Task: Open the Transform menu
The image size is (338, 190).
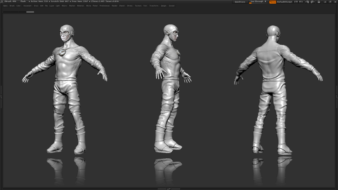Action: pyautogui.click(x=154, y=6)
